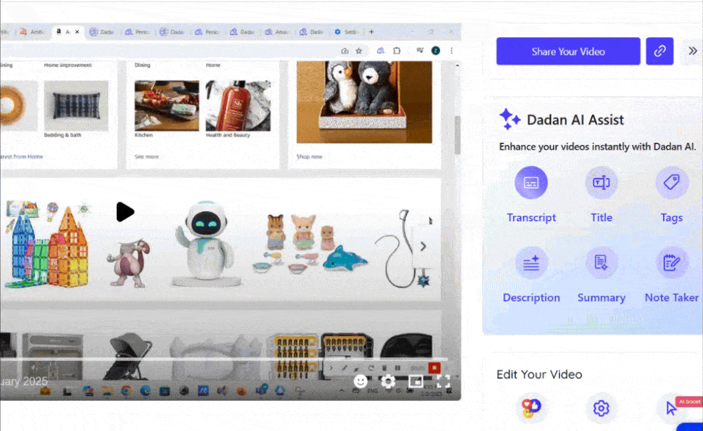Image resolution: width=703 pixels, height=431 pixels.
Task: Open the video player's settings gear menu
Action: click(388, 382)
